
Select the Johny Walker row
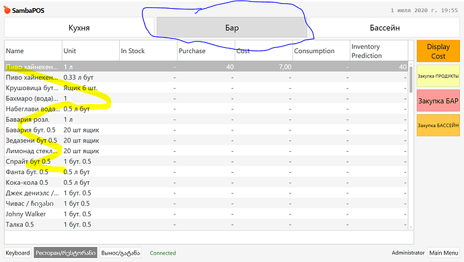point(206,214)
